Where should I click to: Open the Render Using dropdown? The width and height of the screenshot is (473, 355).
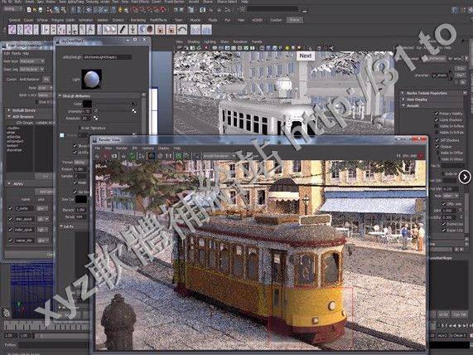[32, 70]
